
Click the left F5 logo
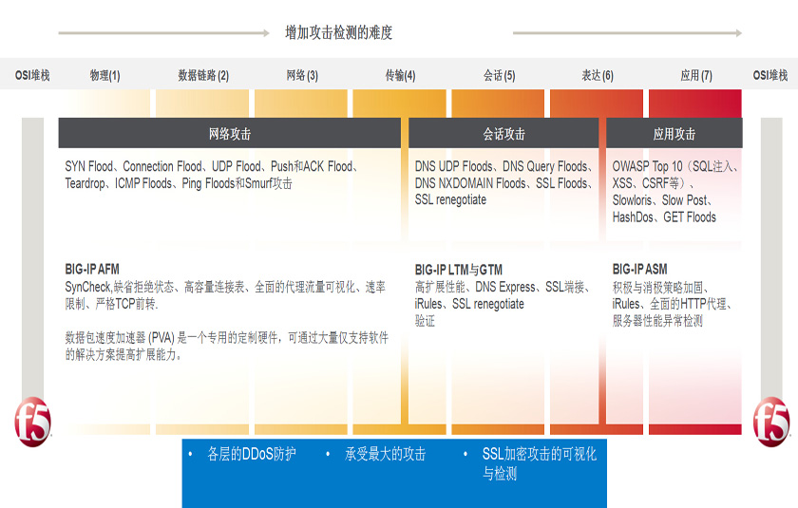point(33,422)
